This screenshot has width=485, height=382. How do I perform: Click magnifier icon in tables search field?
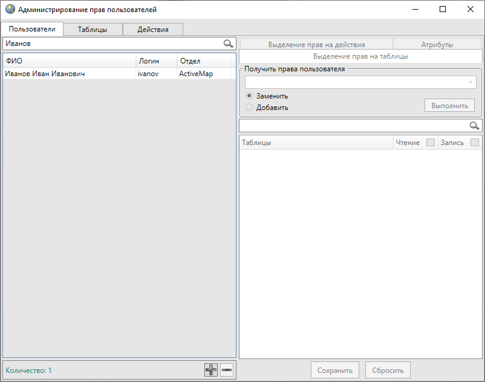[475, 126]
